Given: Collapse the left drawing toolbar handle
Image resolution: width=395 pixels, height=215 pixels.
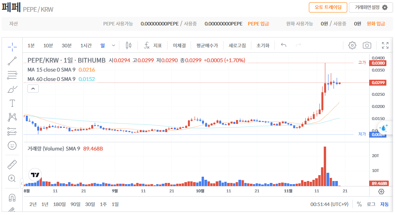Looking at the screenshot, I should (22, 183).
